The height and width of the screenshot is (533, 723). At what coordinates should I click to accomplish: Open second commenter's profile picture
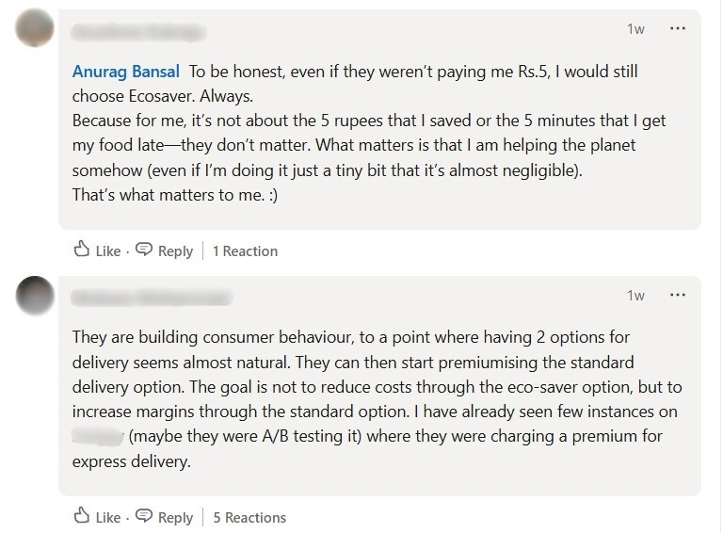tap(37, 296)
